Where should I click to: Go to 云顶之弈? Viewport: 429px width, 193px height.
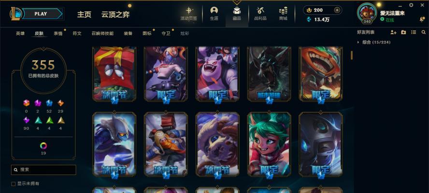pyautogui.click(x=115, y=14)
